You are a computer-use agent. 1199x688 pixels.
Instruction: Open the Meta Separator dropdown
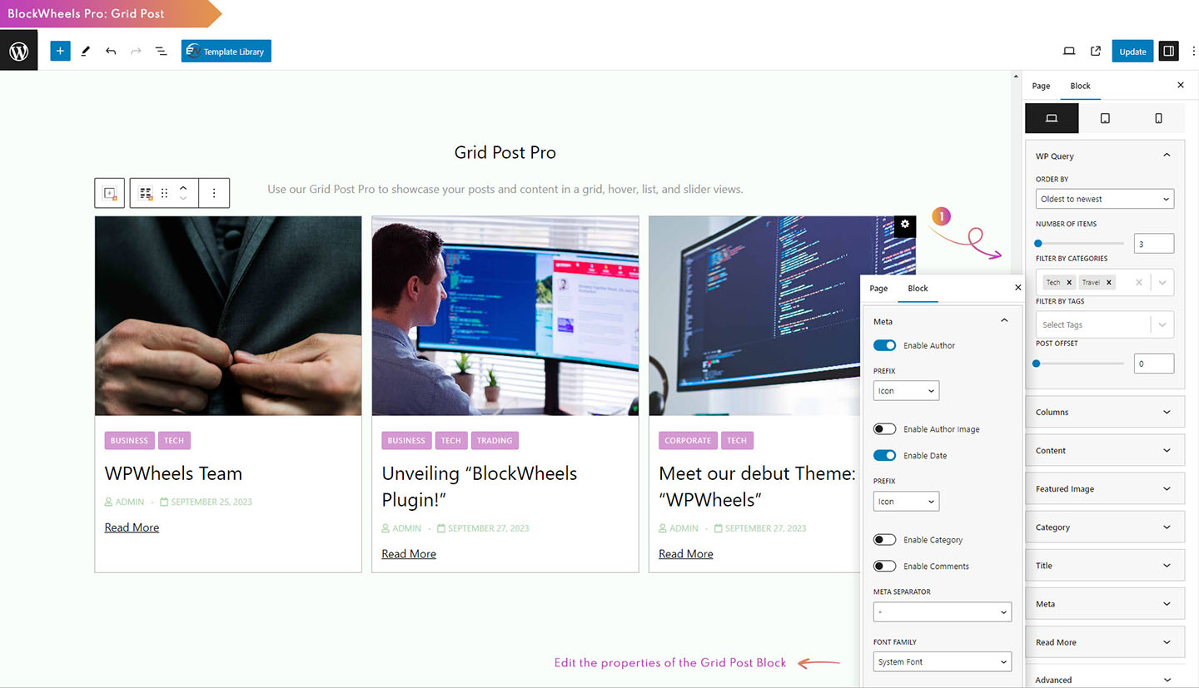[942, 612]
